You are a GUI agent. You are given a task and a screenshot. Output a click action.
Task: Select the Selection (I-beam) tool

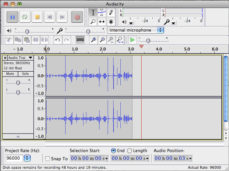pos(93,12)
